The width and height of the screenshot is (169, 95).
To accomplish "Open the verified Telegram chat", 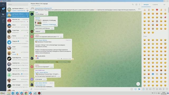I will (x=18, y=42).
